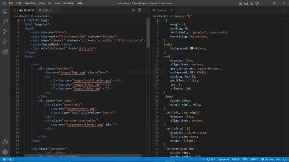289x162 pixels.
Task: Open the Terminal menu
Action: pyautogui.click(x=68, y=3)
